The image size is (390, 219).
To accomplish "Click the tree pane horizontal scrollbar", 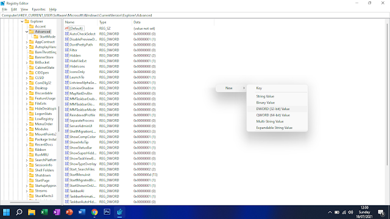I will pos(24,202).
